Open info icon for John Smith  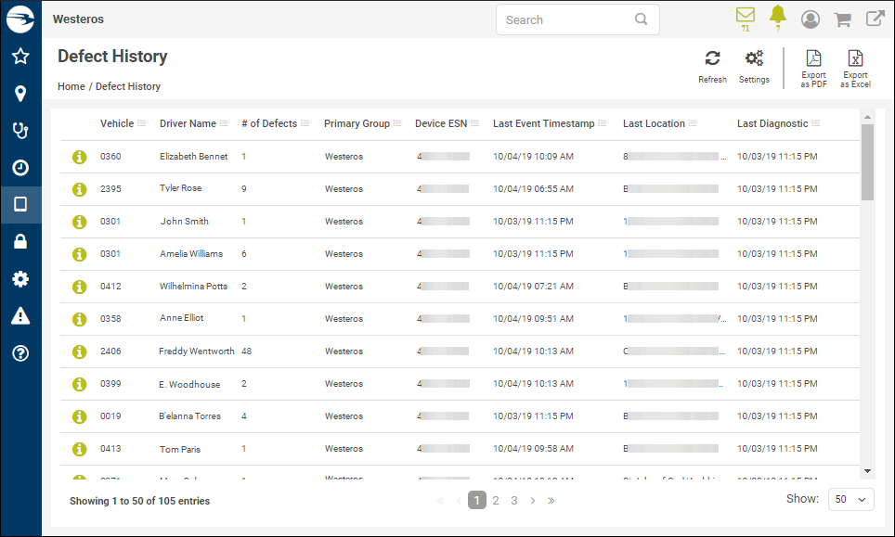(79, 222)
